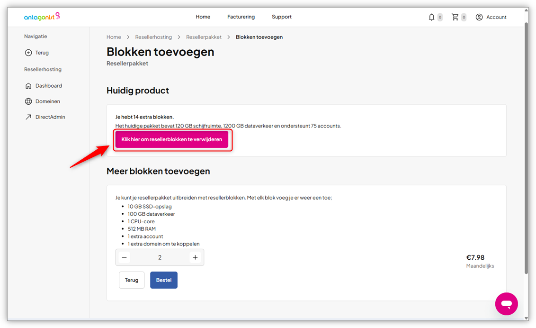This screenshot has width=536, height=328.
Task: Click the Antagonist logo
Action: point(42,16)
